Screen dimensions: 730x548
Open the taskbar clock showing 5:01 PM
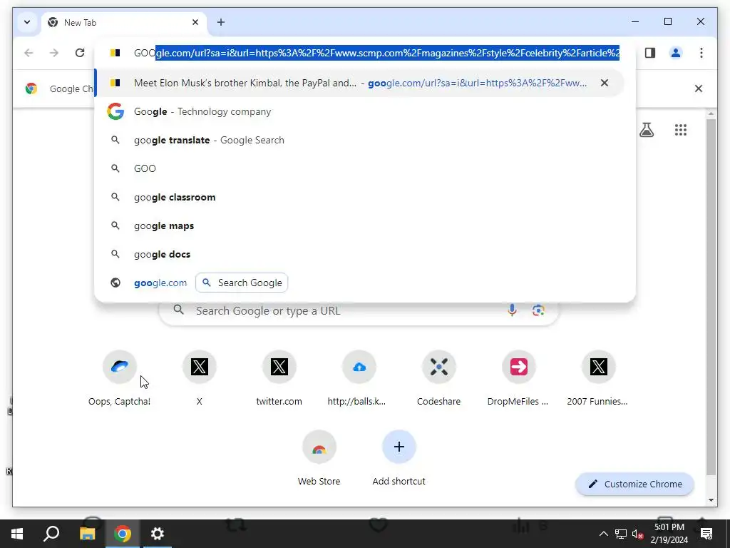669,534
